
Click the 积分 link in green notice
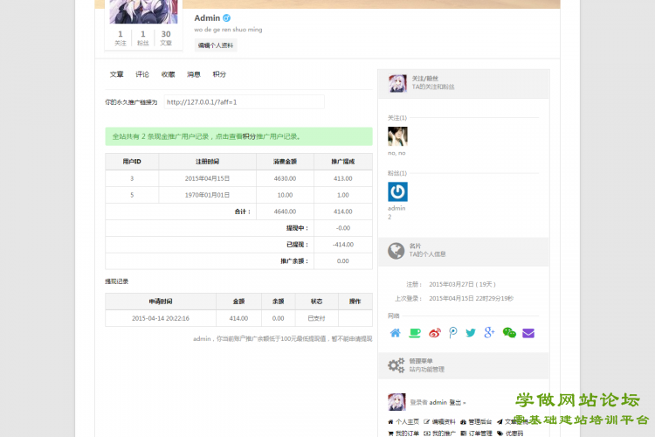[249, 136]
